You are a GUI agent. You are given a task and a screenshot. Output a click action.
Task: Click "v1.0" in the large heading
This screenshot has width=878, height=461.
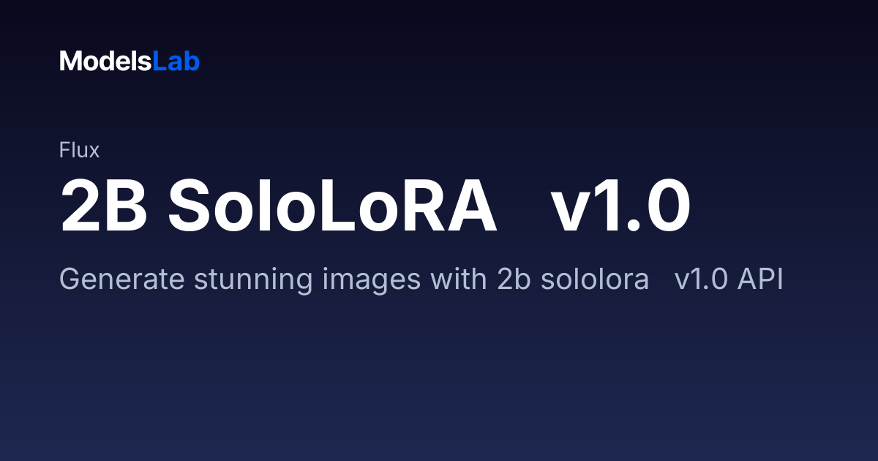click(620, 207)
